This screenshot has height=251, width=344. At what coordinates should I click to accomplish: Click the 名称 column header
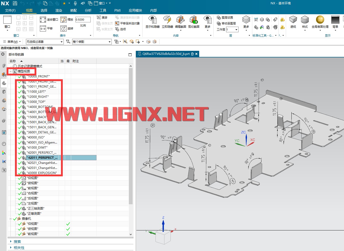pyautogui.click(x=34, y=61)
